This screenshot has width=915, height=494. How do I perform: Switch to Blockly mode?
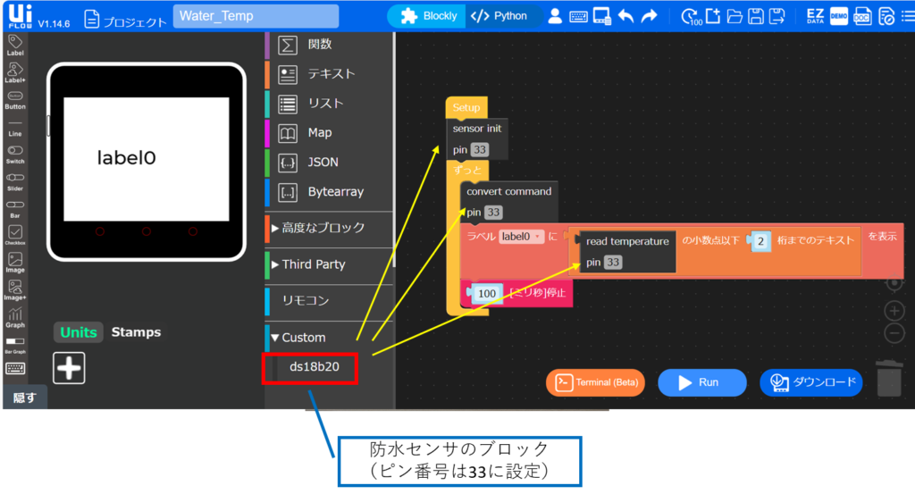click(x=428, y=16)
